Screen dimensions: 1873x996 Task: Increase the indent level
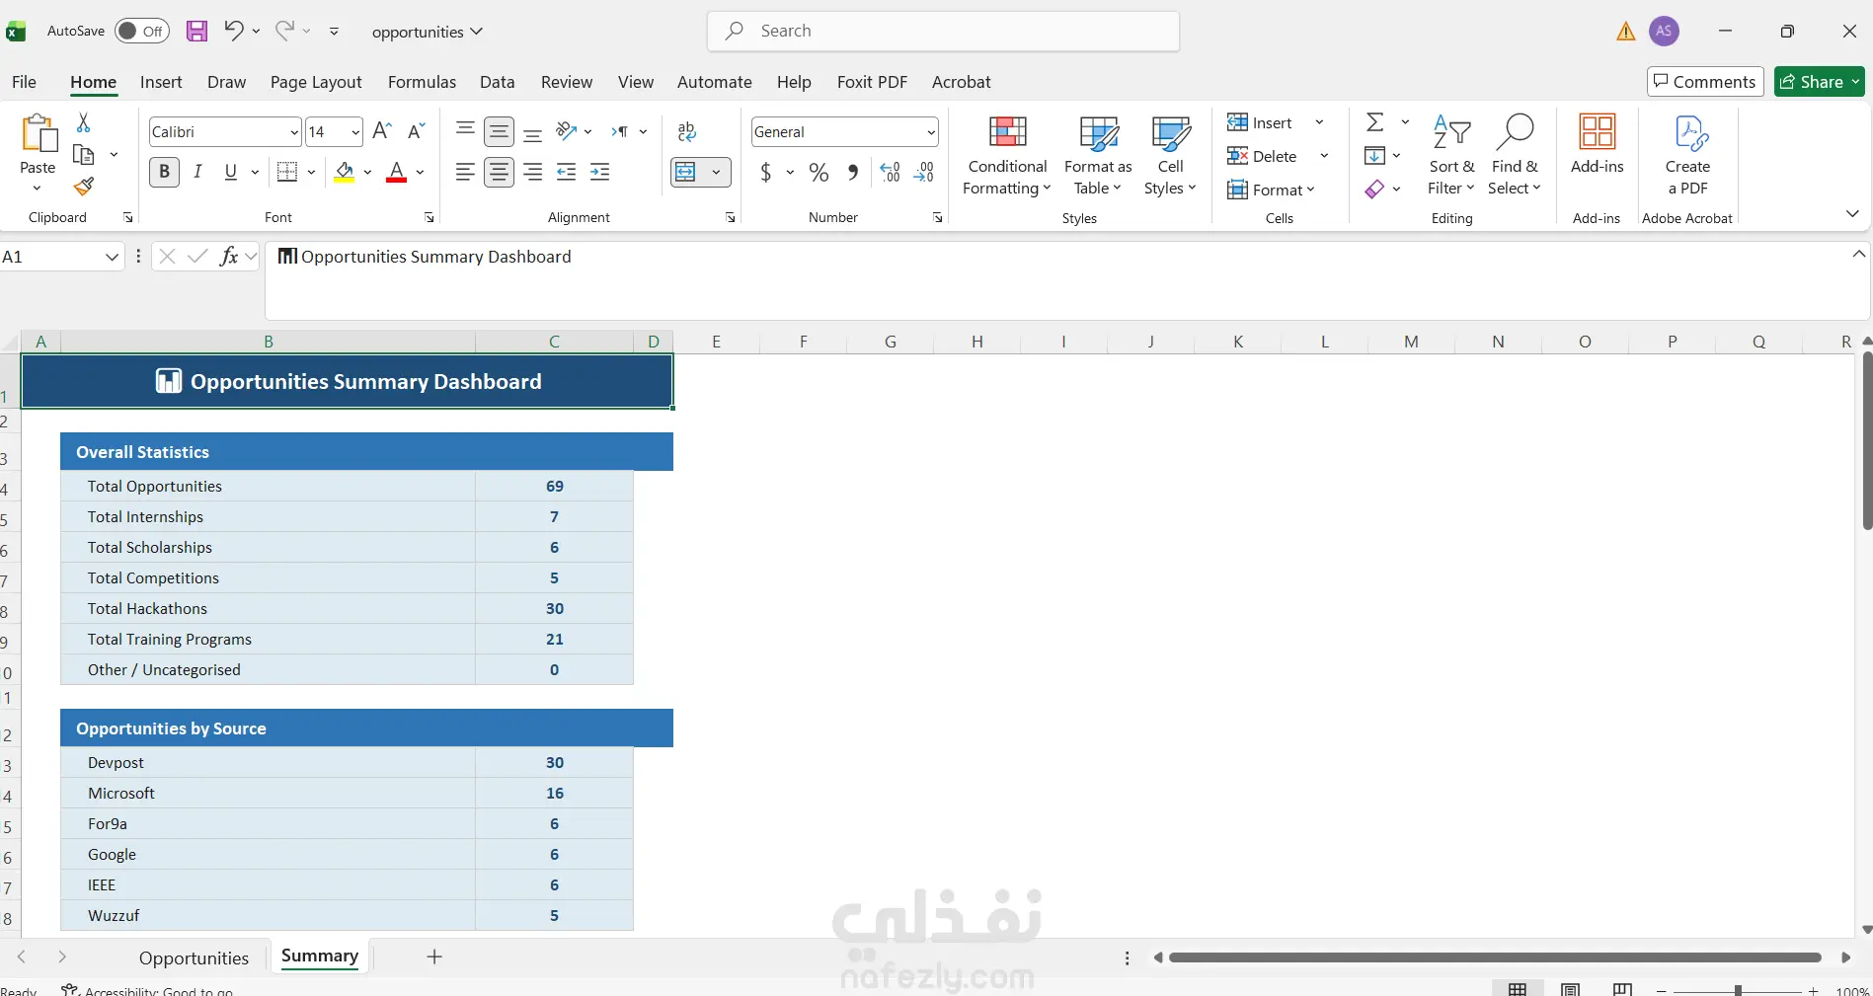[x=600, y=173]
